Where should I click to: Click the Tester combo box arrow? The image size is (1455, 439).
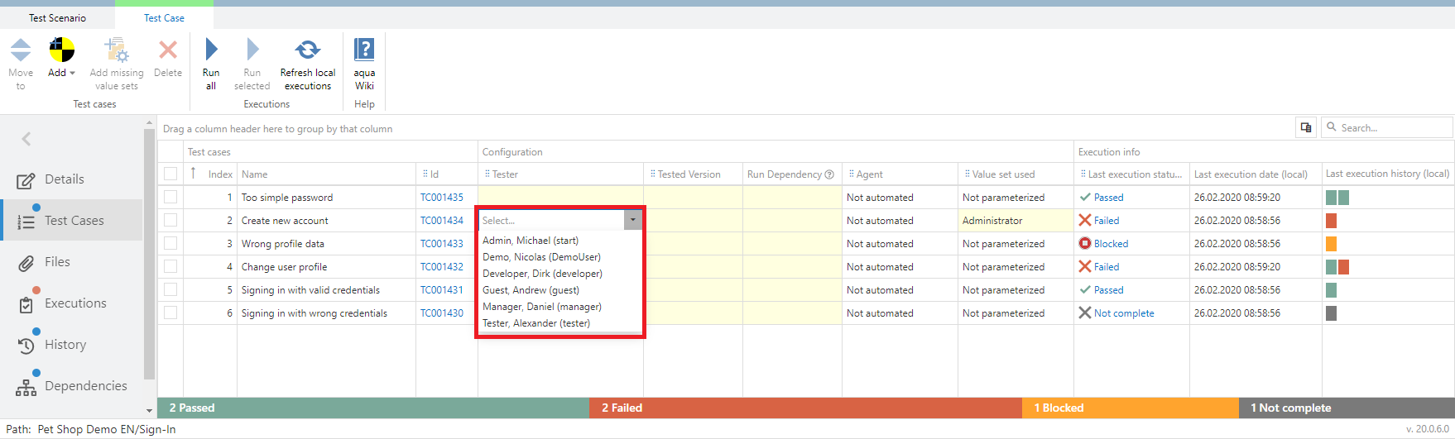coord(633,220)
